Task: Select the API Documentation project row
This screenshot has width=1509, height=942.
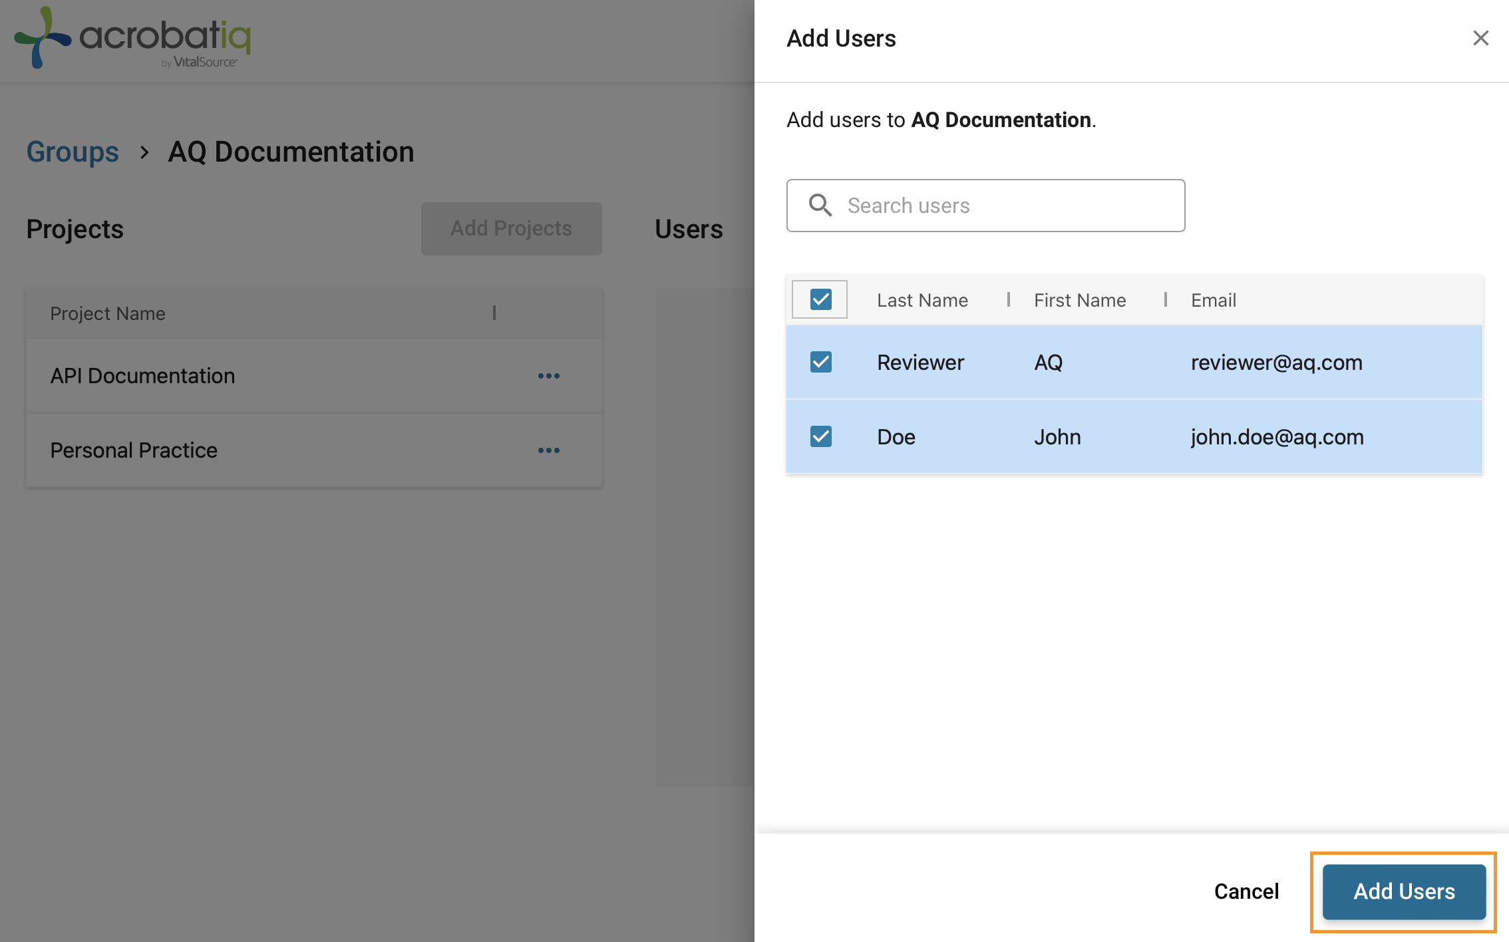Action: point(314,376)
